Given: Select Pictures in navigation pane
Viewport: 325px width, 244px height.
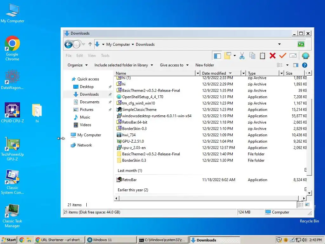Looking at the screenshot, I should 86,110.
